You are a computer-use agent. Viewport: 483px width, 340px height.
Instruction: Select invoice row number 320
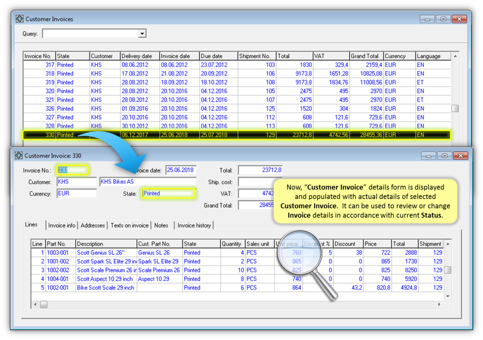click(x=237, y=91)
